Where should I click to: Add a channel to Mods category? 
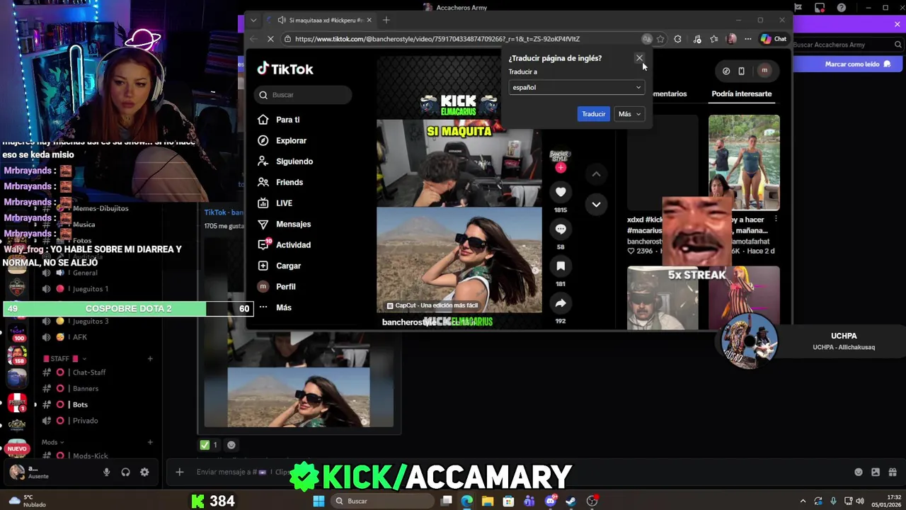(x=150, y=443)
